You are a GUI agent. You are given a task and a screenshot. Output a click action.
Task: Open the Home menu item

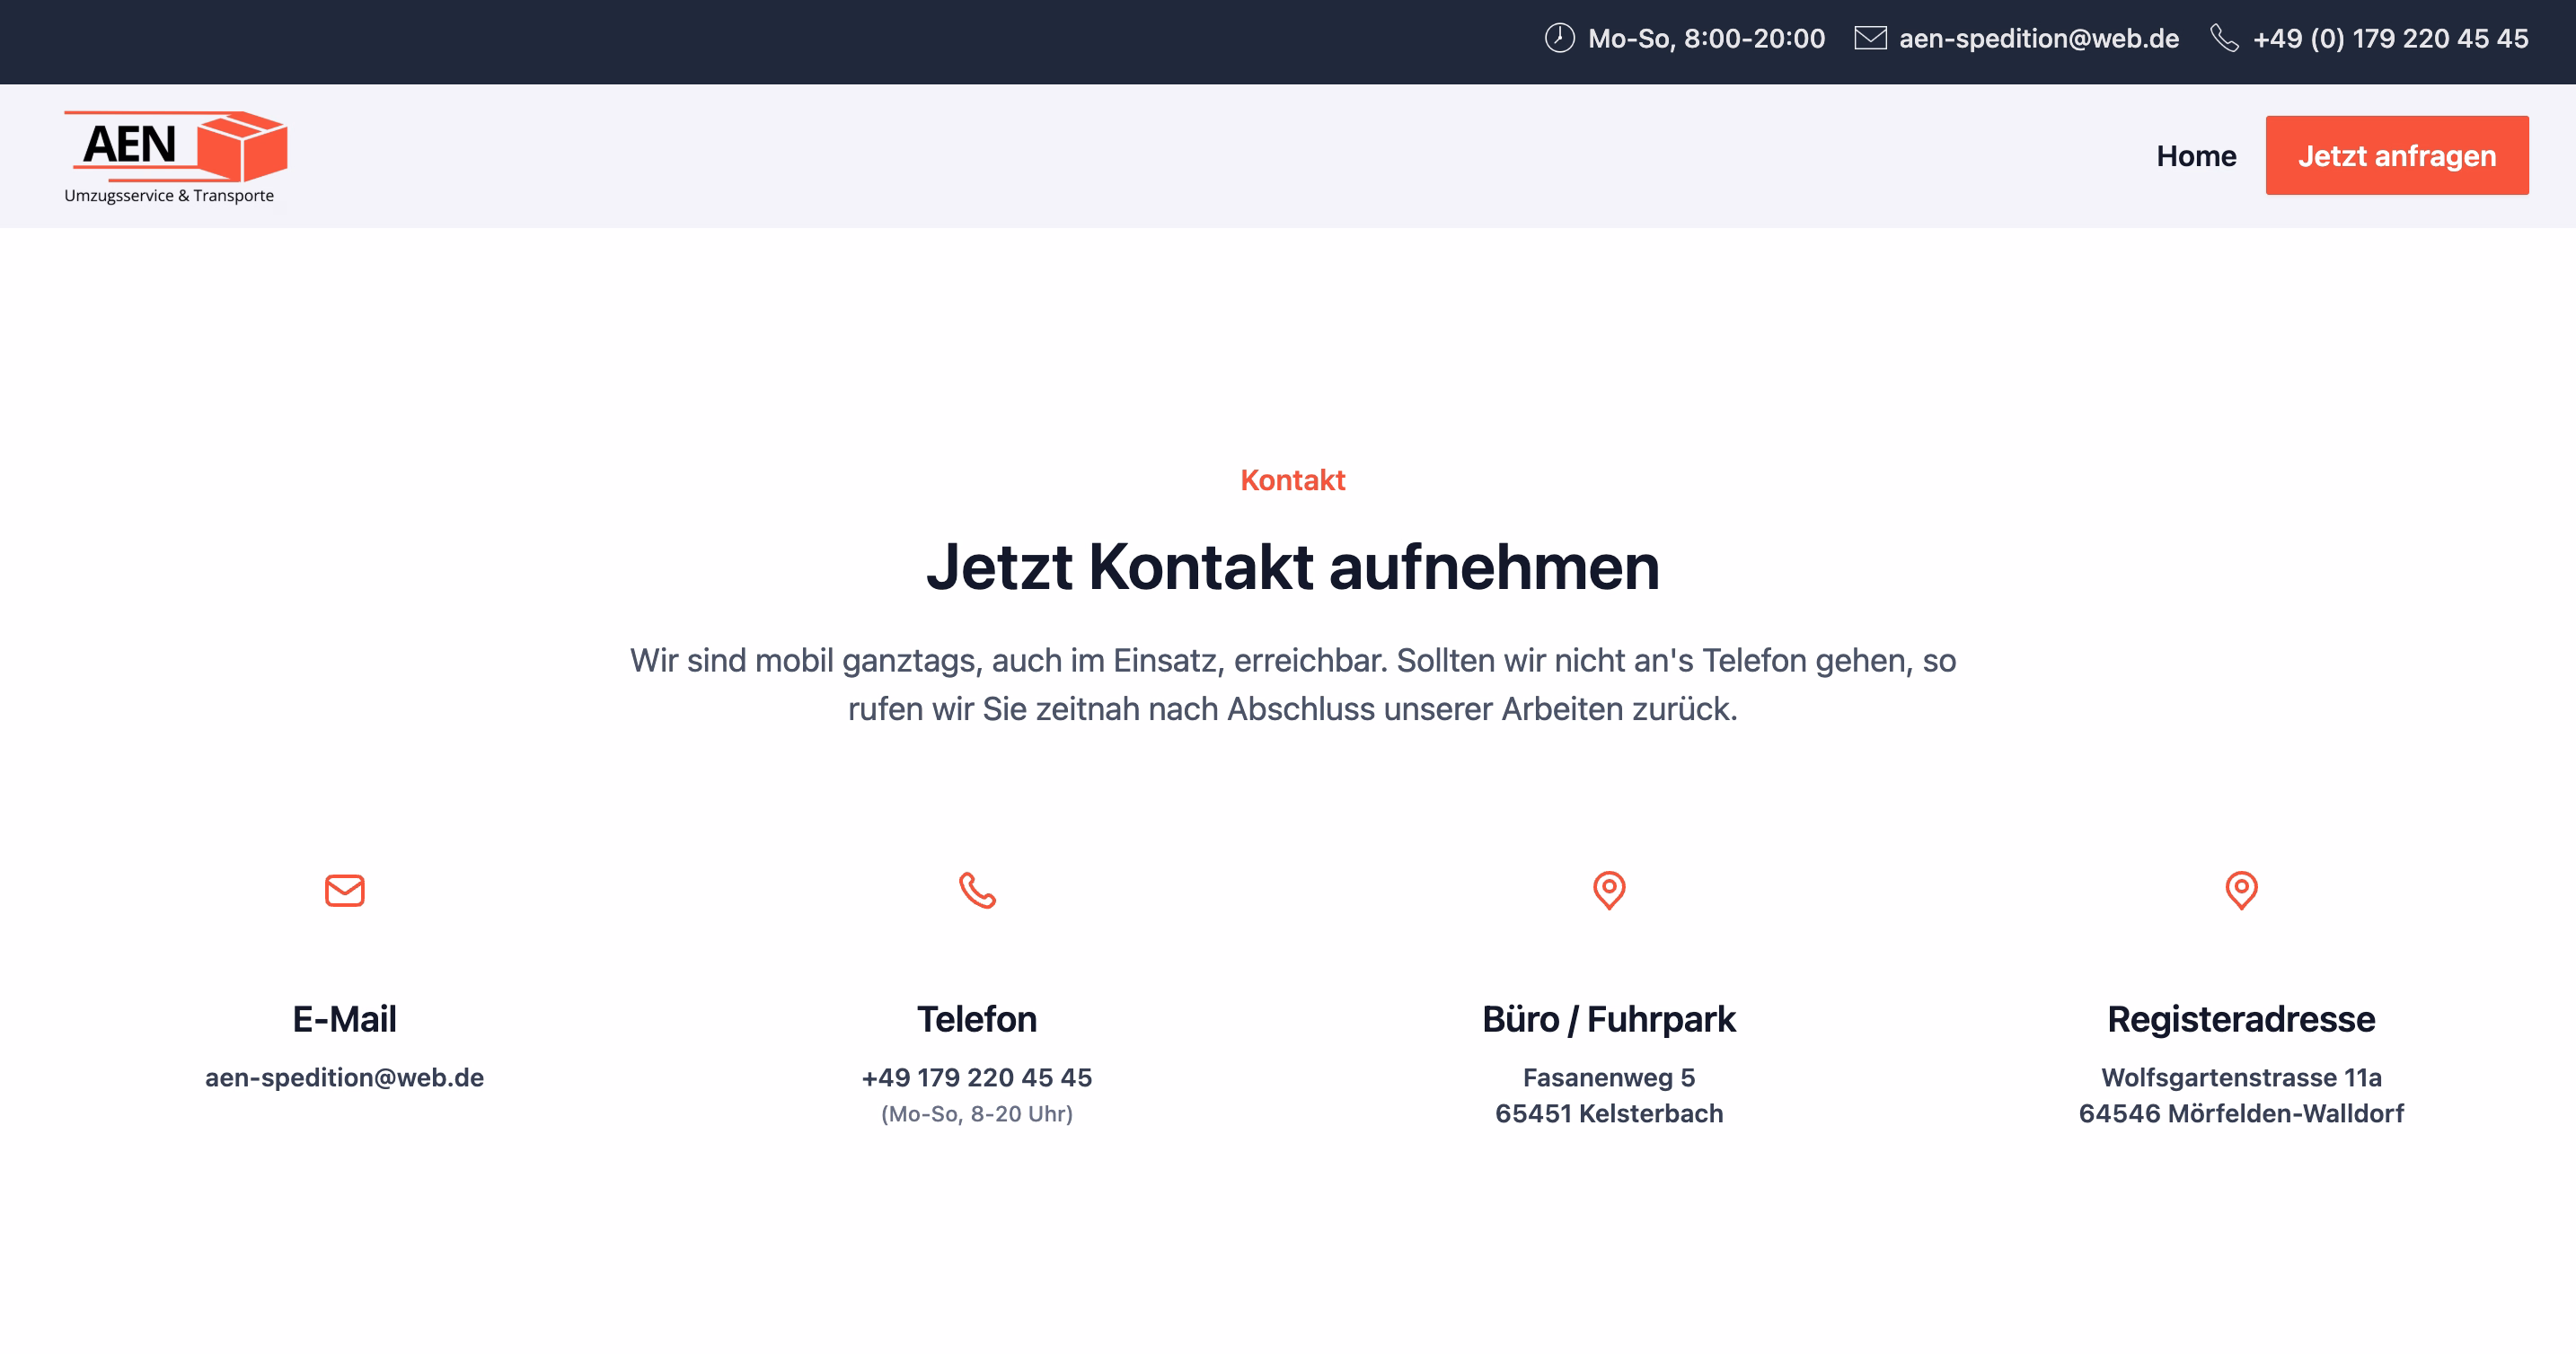click(x=2196, y=156)
